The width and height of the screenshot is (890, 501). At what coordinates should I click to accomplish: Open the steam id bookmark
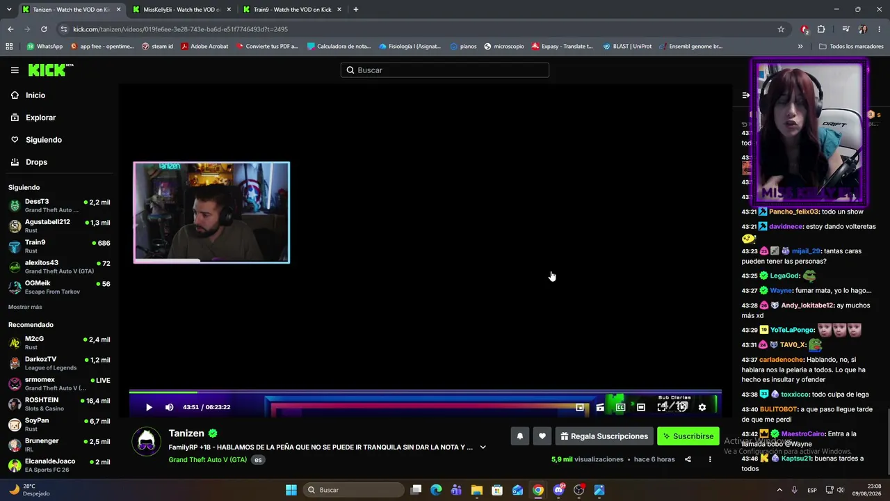click(x=157, y=47)
